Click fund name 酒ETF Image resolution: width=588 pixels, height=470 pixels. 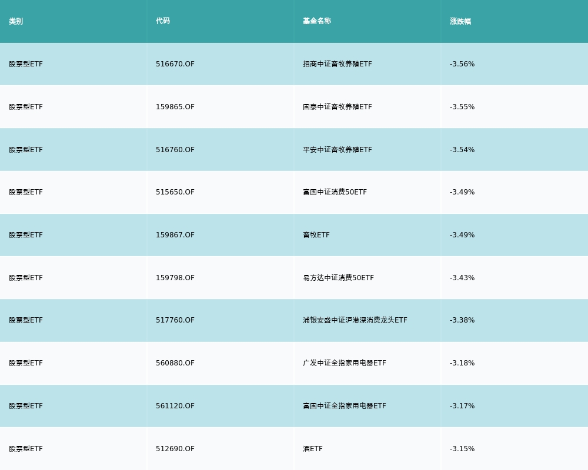pos(313,449)
